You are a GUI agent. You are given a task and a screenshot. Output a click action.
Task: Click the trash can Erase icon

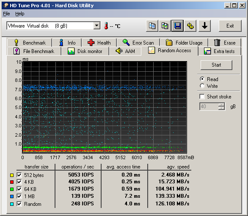pos(217,42)
